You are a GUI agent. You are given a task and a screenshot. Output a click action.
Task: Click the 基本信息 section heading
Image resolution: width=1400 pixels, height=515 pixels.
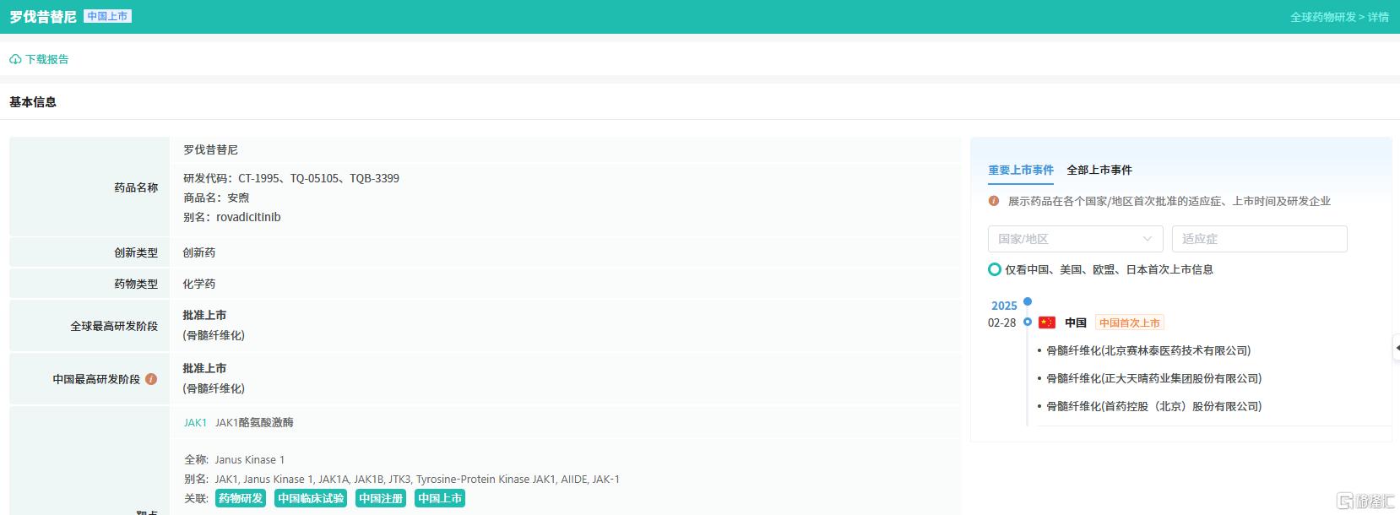tap(33, 102)
